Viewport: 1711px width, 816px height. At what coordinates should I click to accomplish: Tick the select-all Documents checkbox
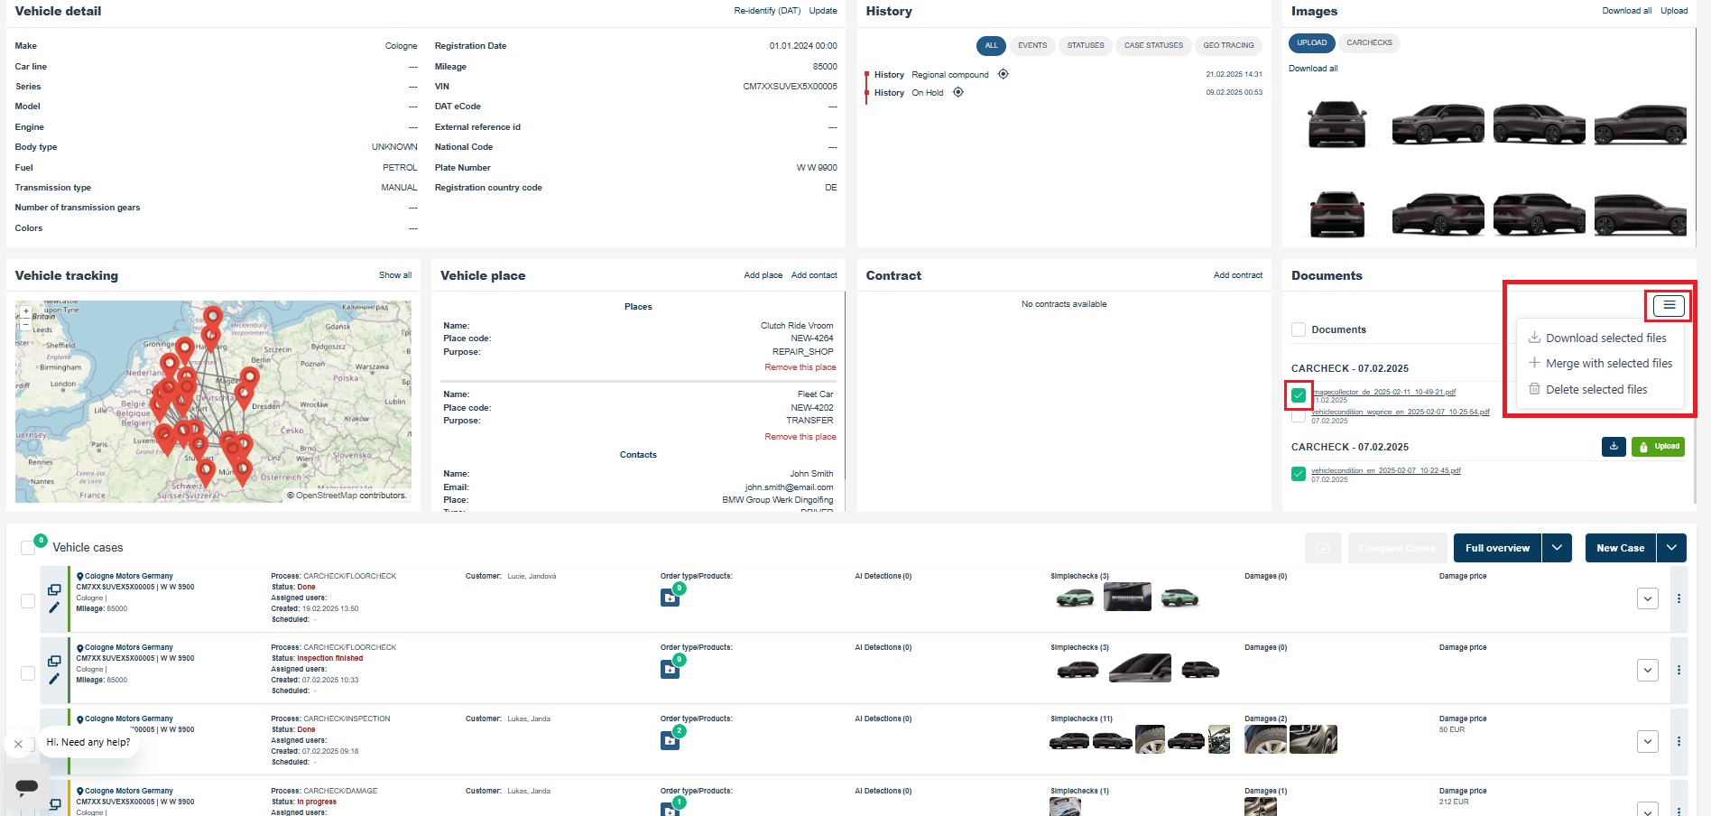coord(1299,329)
